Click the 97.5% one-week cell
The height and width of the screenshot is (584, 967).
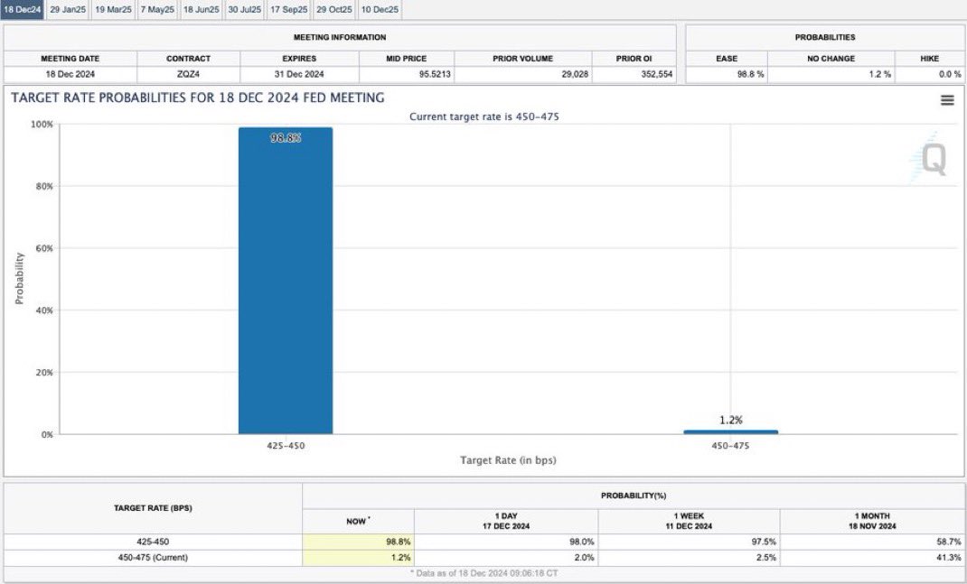[x=689, y=542]
